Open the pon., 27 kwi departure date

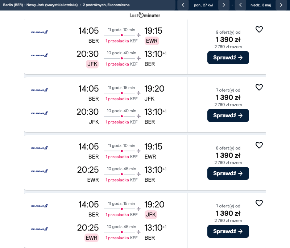click(203, 5)
